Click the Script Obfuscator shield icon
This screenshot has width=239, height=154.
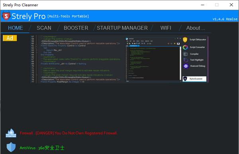coord(185,40)
